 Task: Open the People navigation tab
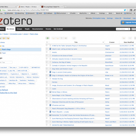pos(27,29)
